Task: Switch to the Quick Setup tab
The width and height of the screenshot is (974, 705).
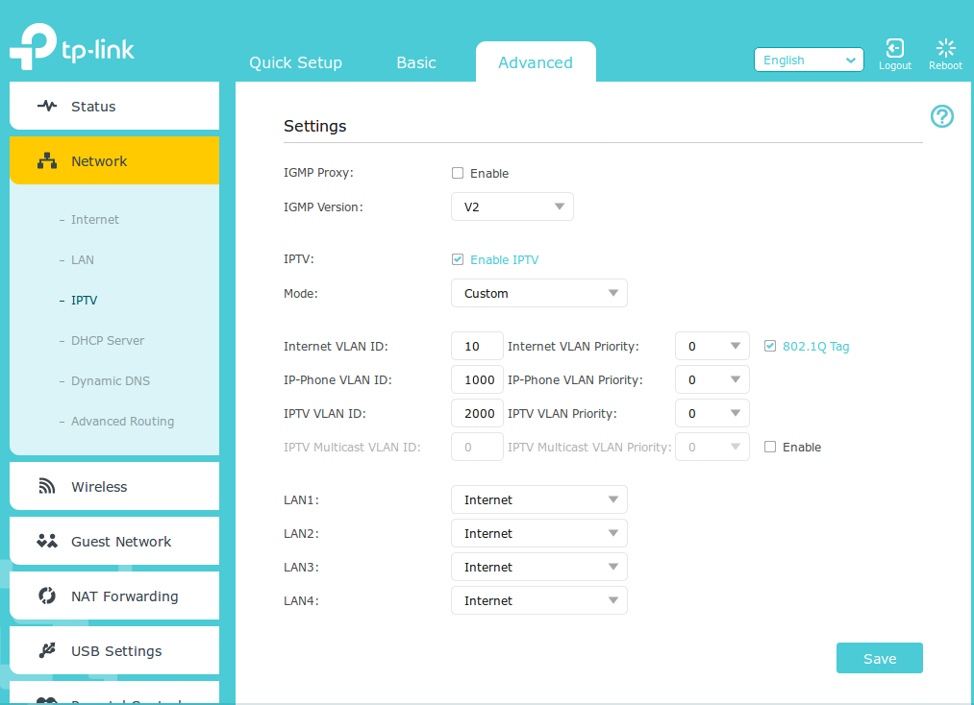Action: 296,62
